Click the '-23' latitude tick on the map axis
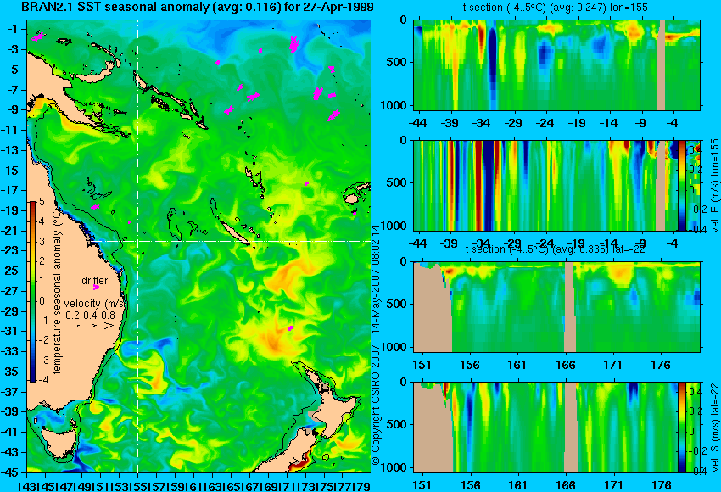 (x=9, y=250)
